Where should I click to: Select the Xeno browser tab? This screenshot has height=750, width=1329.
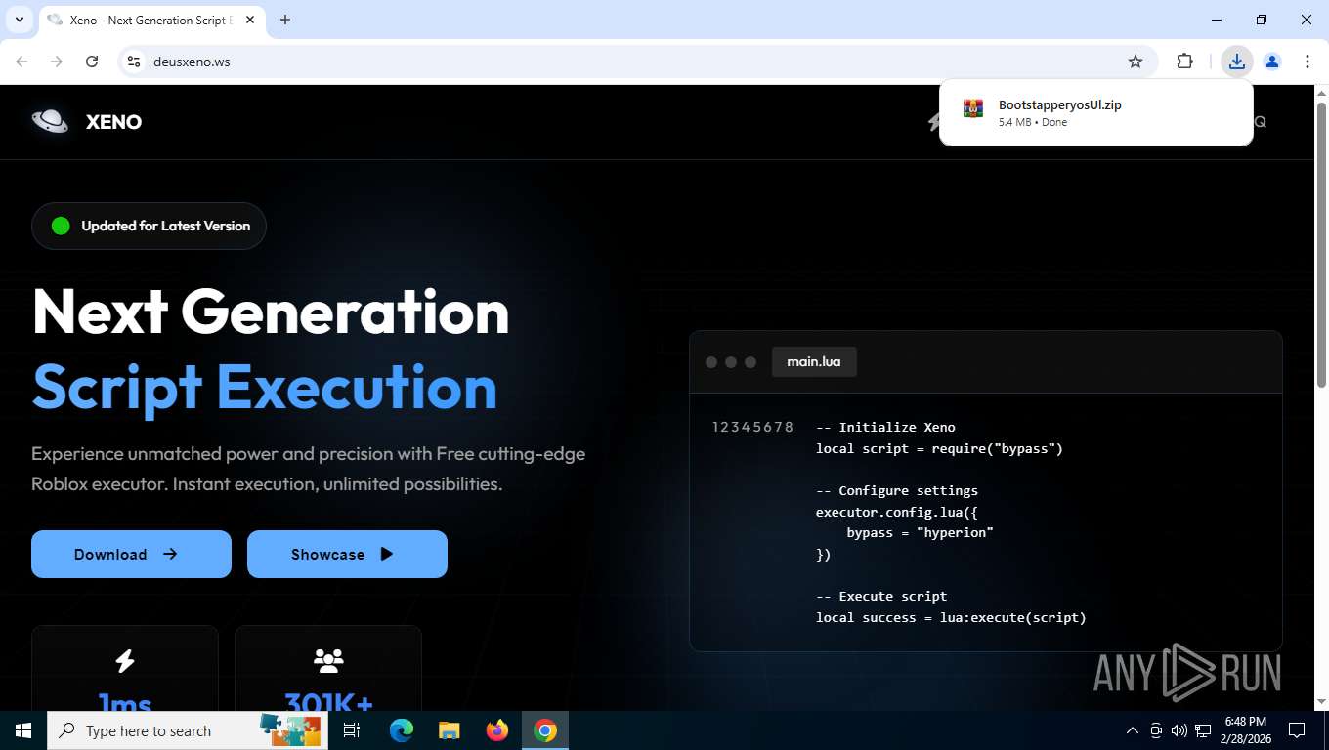coord(150,20)
